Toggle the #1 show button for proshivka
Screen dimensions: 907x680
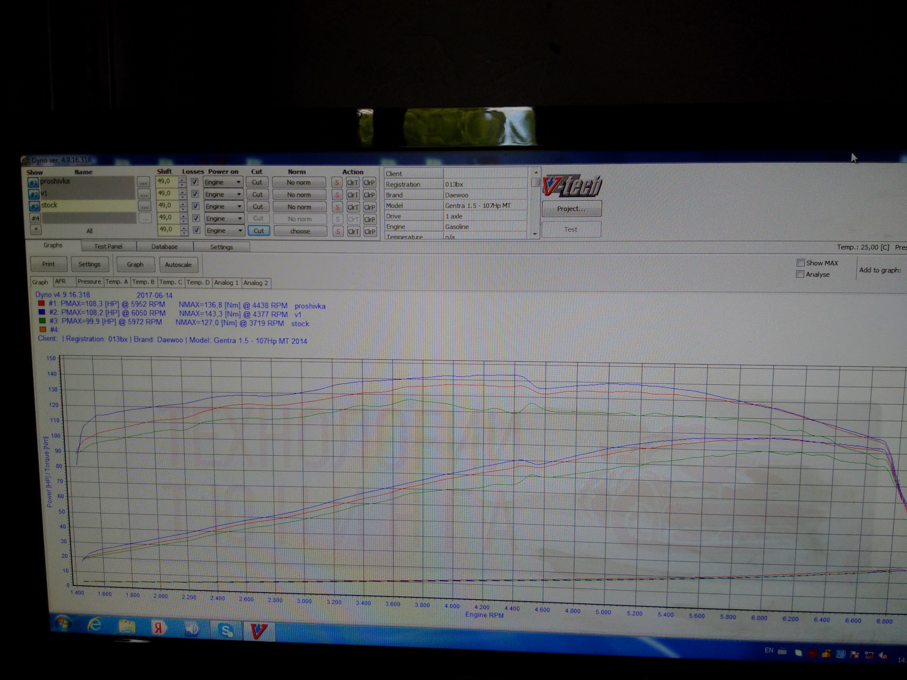click(x=33, y=182)
